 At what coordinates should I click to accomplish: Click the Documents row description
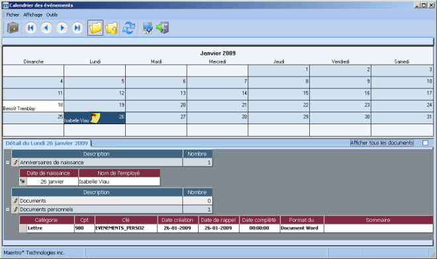point(101,201)
